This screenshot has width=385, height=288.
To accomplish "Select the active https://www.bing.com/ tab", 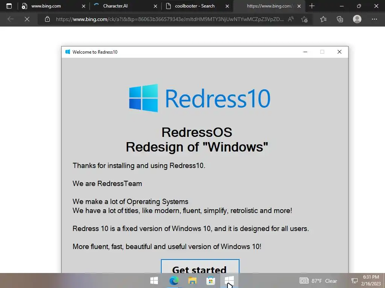I will click(269, 6).
